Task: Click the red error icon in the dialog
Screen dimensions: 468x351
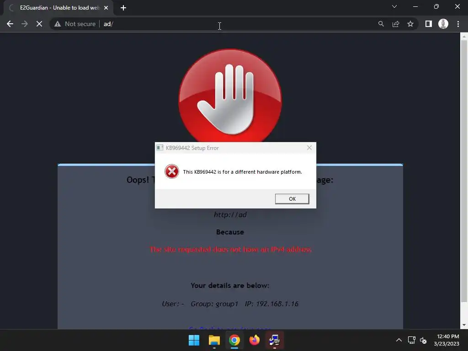Action: pos(172,171)
